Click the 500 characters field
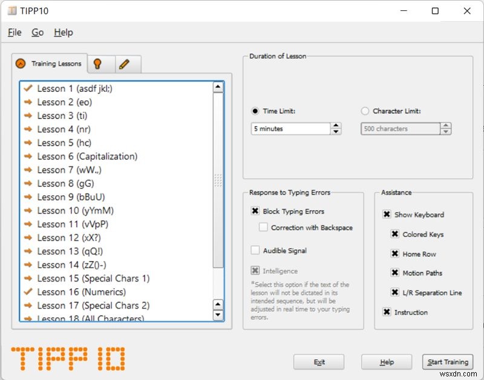This screenshot has height=380, width=484. 401,129
